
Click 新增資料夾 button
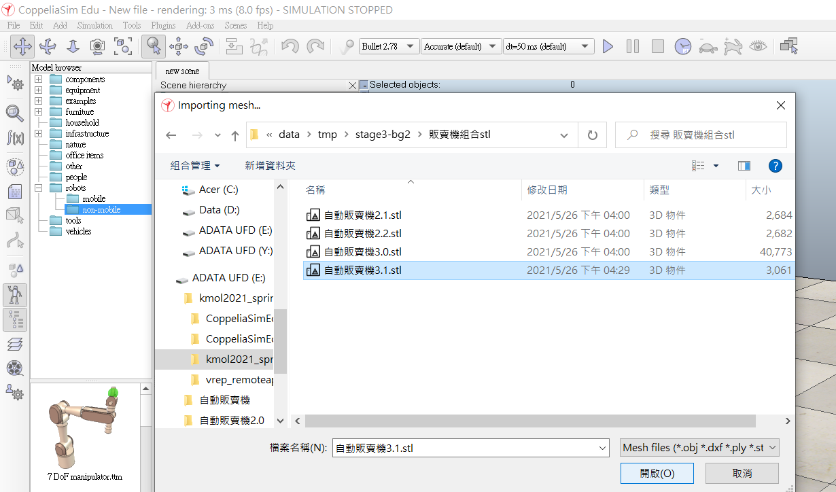point(270,166)
